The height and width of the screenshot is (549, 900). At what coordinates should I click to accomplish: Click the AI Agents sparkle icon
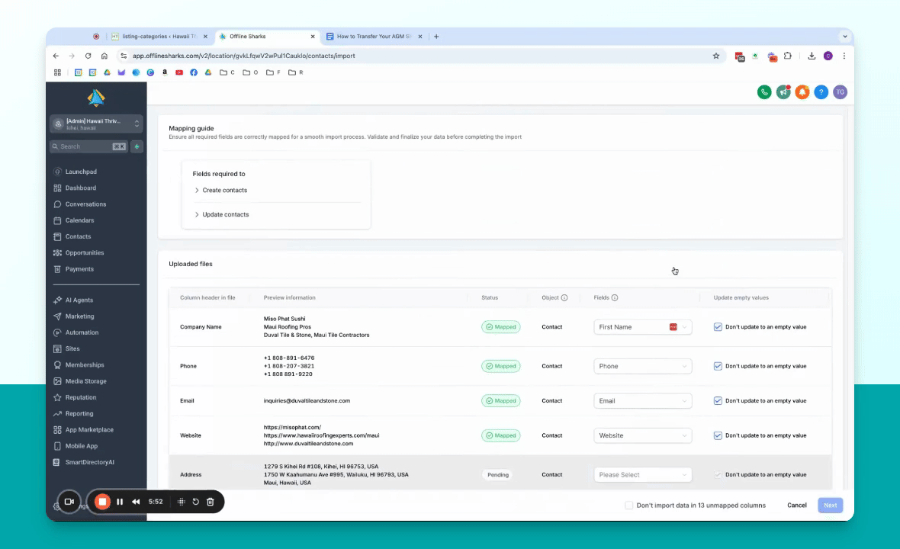coord(57,300)
